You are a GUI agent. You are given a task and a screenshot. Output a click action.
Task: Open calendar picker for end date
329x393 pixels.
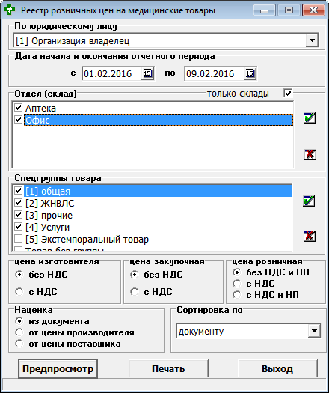click(x=250, y=73)
